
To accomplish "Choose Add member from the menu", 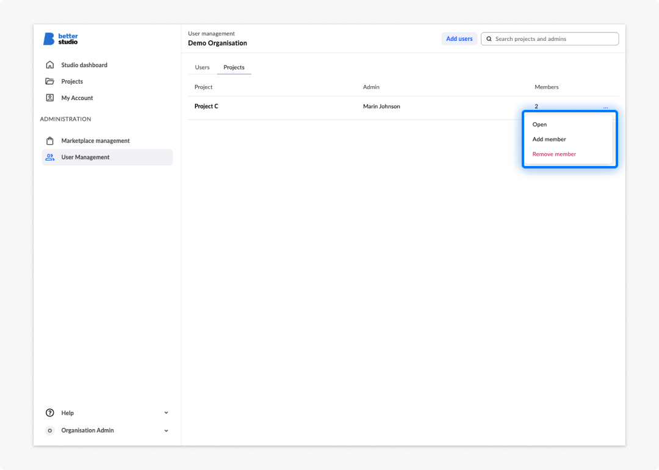I will tap(549, 139).
